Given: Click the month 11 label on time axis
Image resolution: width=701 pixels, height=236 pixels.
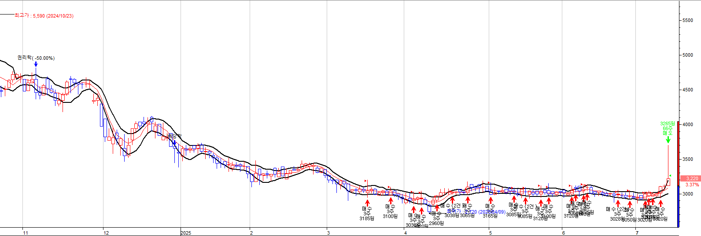Looking at the screenshot, I should 26,233.
